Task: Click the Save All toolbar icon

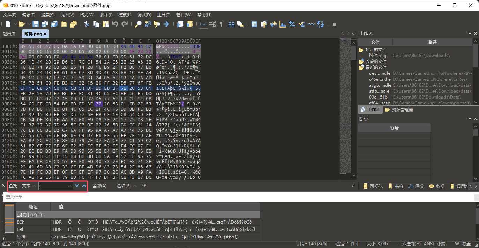Action: [x=54, y=24]
